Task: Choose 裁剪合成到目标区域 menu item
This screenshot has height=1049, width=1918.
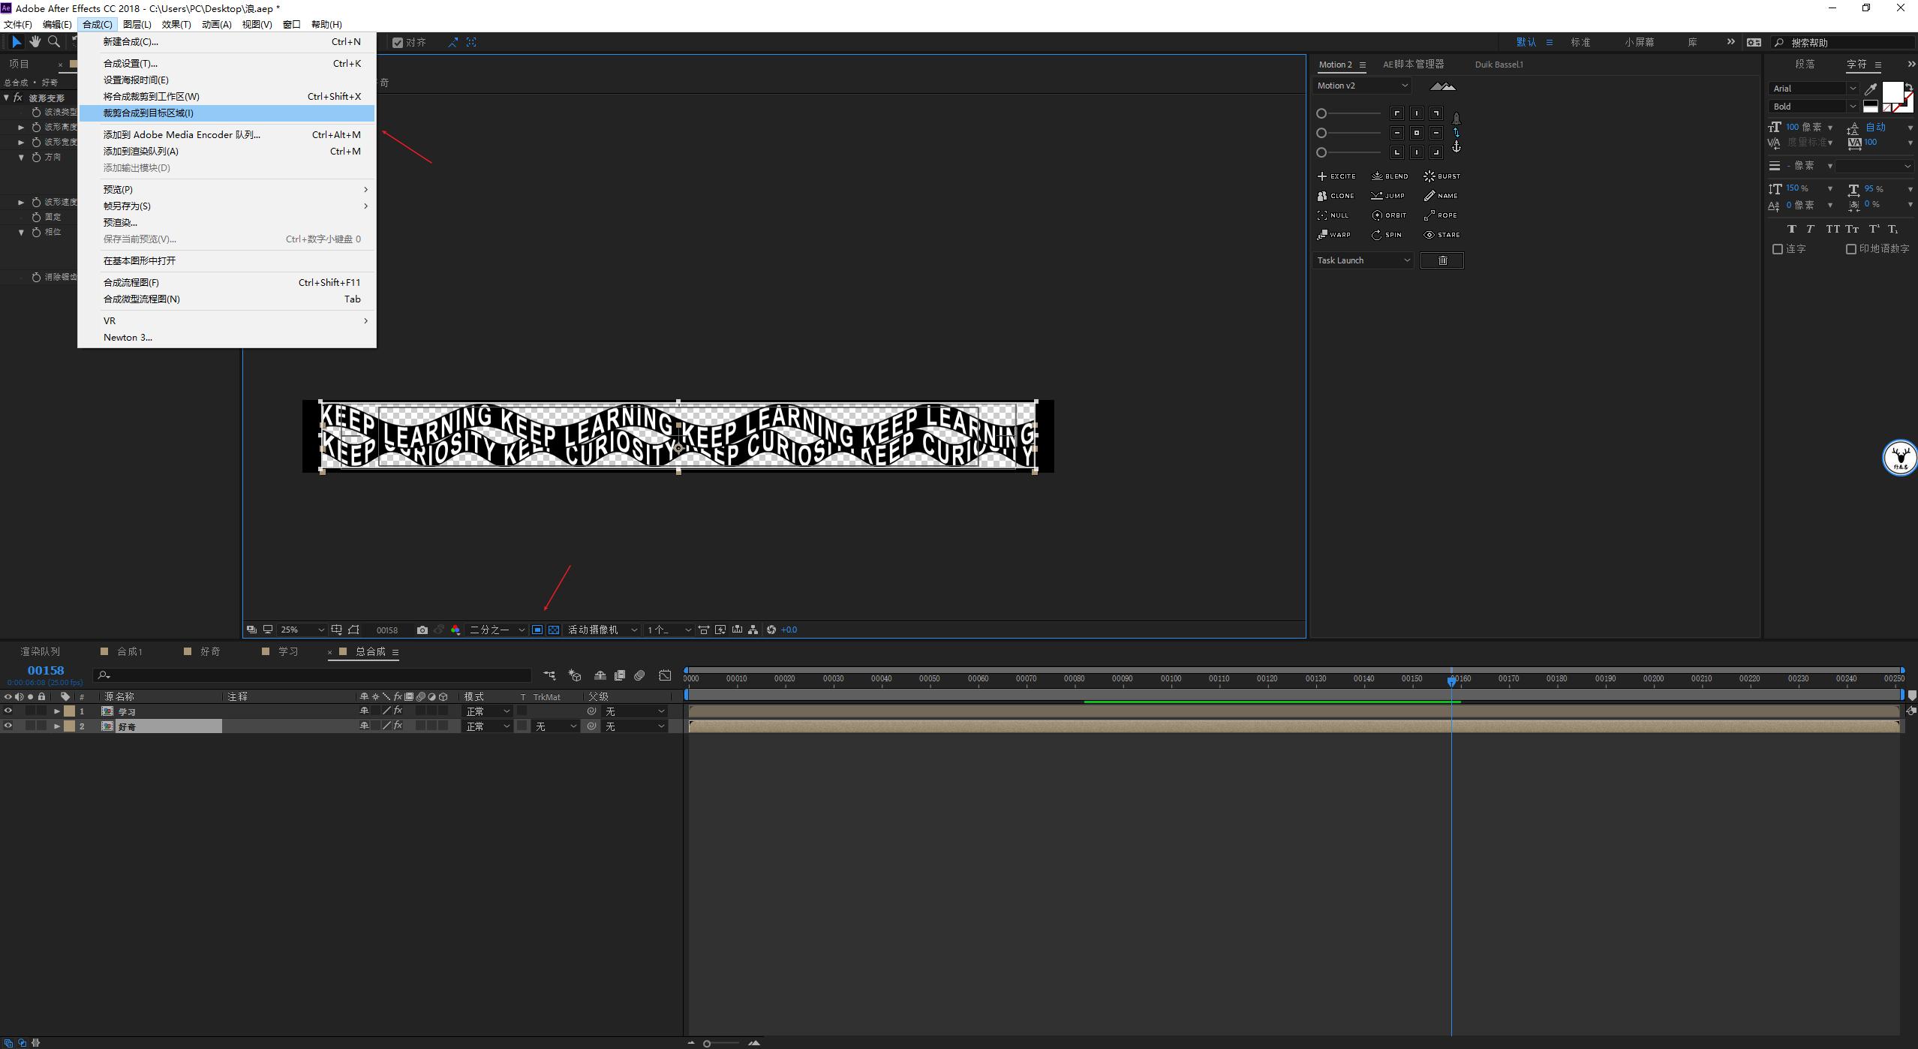Action: click(x=148, y=113)
